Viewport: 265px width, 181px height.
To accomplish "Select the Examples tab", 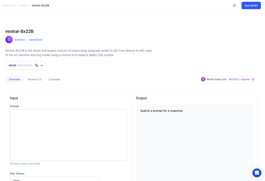I will click(54, 79).
